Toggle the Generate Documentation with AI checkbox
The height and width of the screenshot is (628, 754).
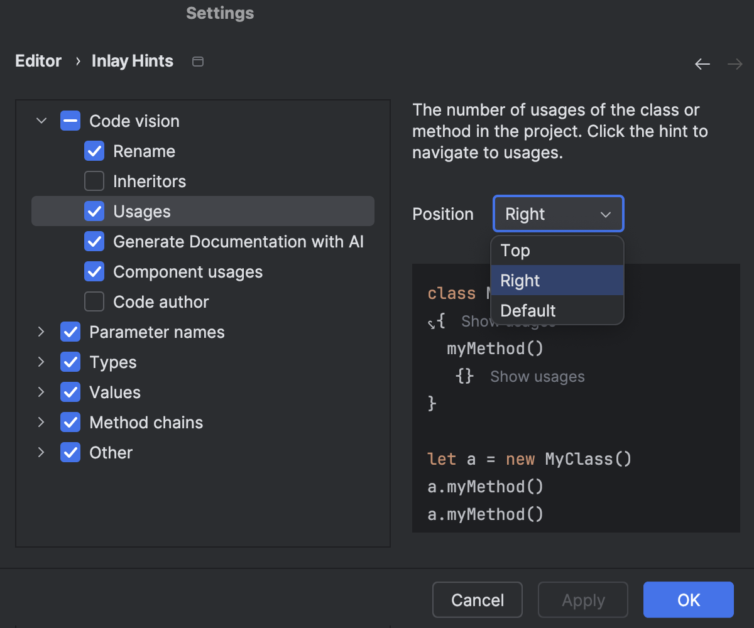(94, 242)
